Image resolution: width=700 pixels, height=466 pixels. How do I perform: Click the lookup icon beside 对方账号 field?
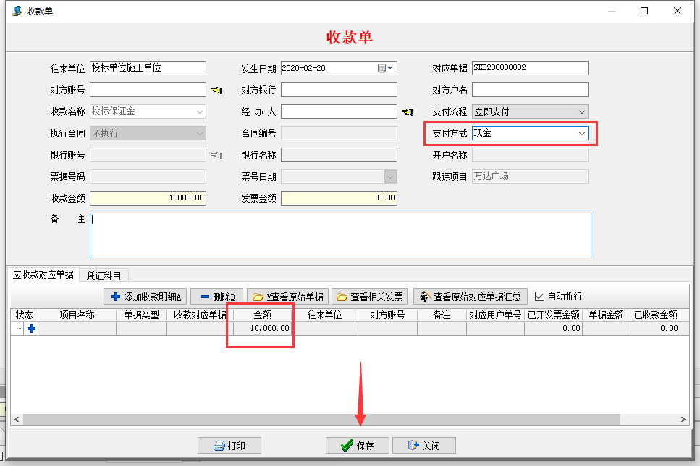pyautogui.click(x=216, y=90)
